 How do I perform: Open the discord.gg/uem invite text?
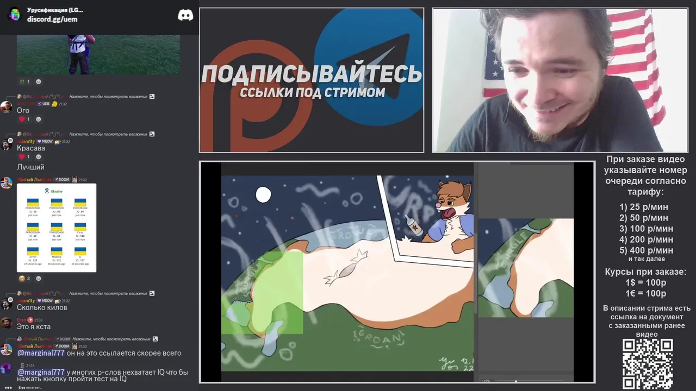pos(52,19)
